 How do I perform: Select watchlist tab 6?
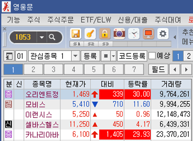[x=114, y=69]
